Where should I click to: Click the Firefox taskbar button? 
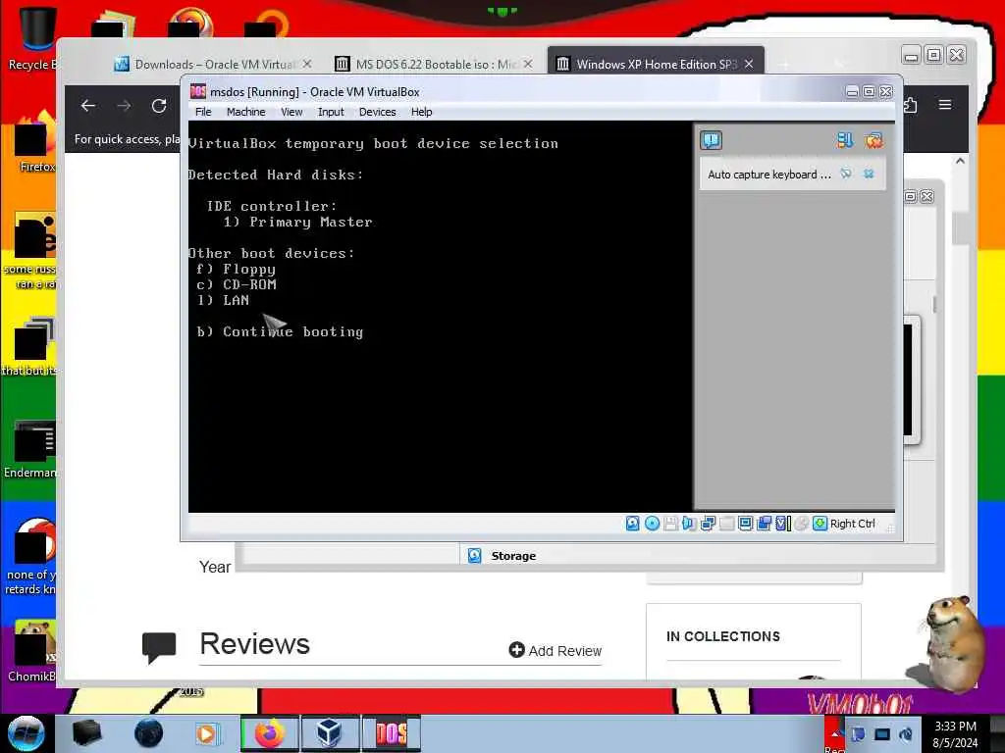pyautogui.click(x=270, y=733)
